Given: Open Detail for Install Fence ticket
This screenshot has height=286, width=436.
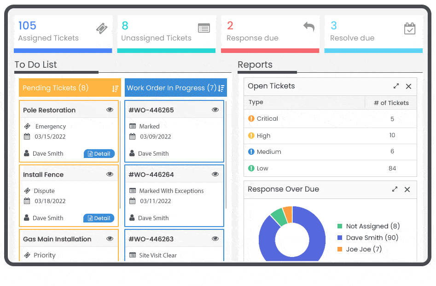Looking at the screenshot, I should point(99,218).
